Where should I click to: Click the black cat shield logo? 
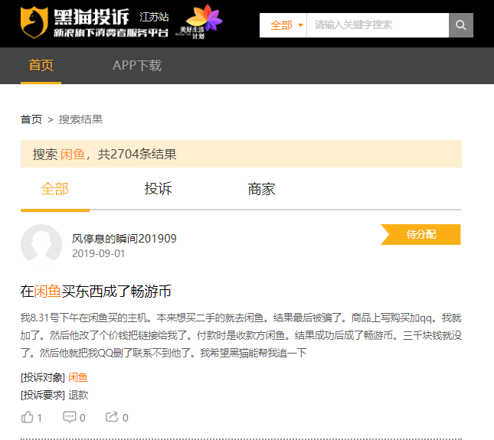(x=34, y=22)
